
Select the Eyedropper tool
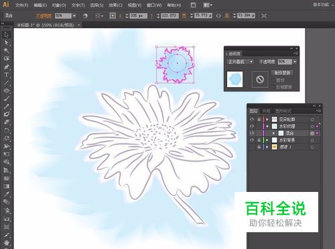click(x=6, y=194)
